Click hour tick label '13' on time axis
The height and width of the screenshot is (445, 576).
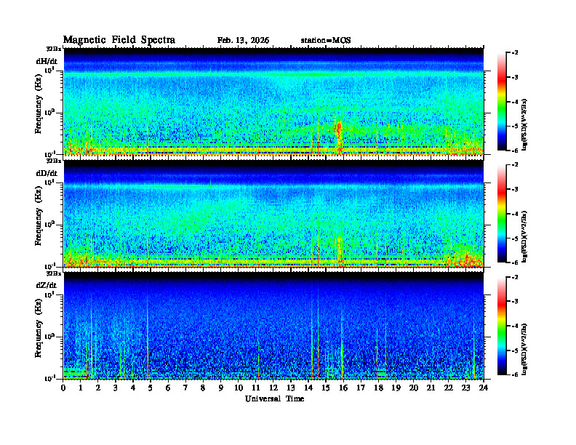coord(291,388)
